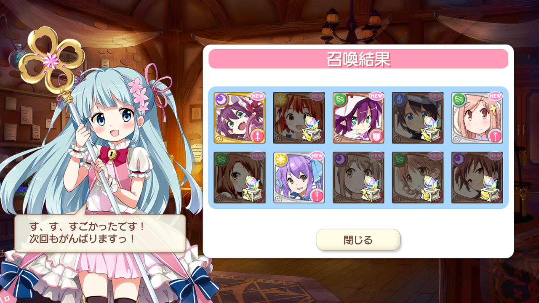Click the shield class icon on third card
Image resolution: width=539 pixels, height=303 pixels.
coord(376,136)
